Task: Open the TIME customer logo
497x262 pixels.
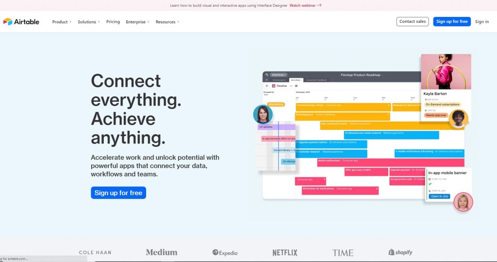Action: 343,252
